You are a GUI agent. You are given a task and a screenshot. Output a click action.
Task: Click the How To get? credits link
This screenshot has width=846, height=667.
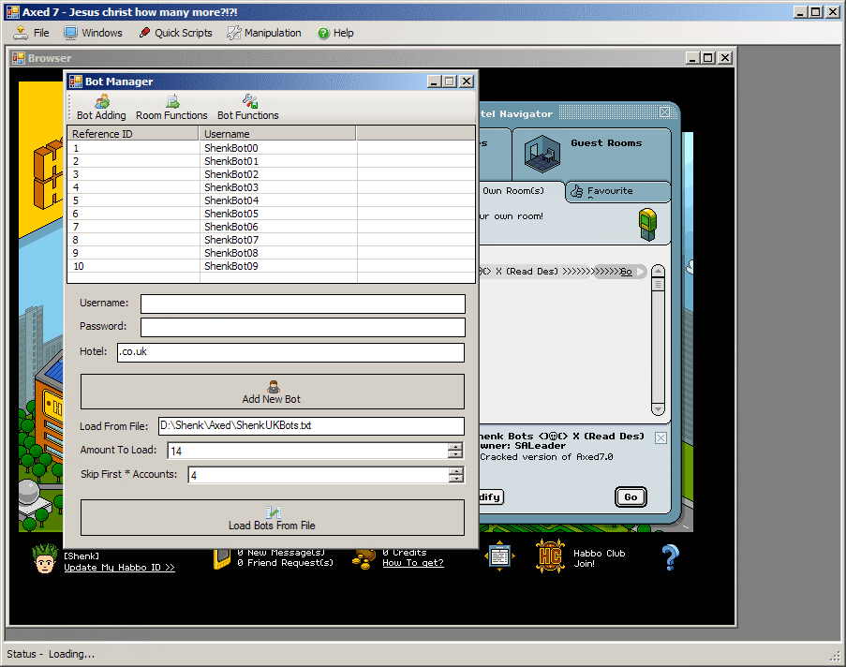pyautogui.click(x=413, y=563)
